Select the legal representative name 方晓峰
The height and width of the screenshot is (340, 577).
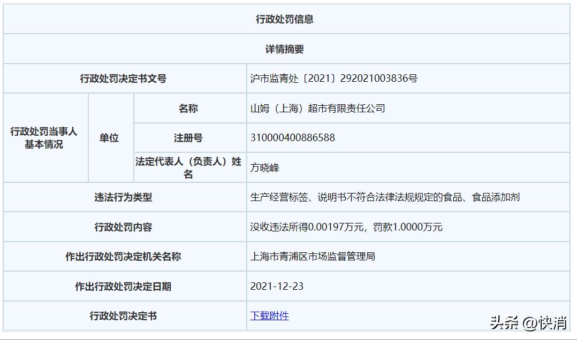pos(263,167)
